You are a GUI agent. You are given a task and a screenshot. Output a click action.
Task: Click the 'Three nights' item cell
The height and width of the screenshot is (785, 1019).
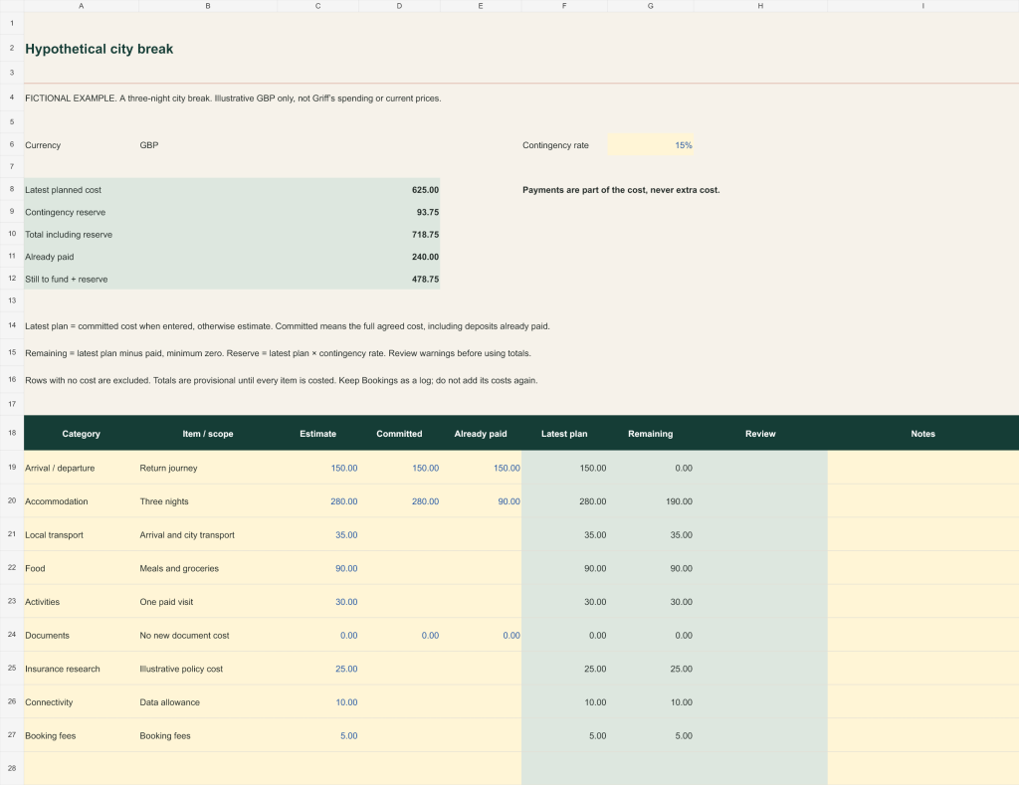[x=208, y=501]
